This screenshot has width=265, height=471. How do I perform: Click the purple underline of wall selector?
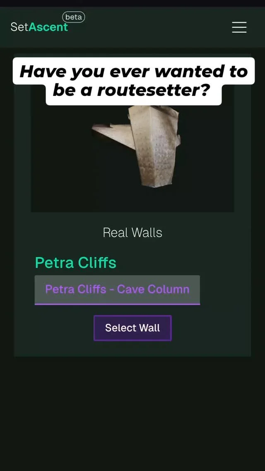[x=117, y=304]
